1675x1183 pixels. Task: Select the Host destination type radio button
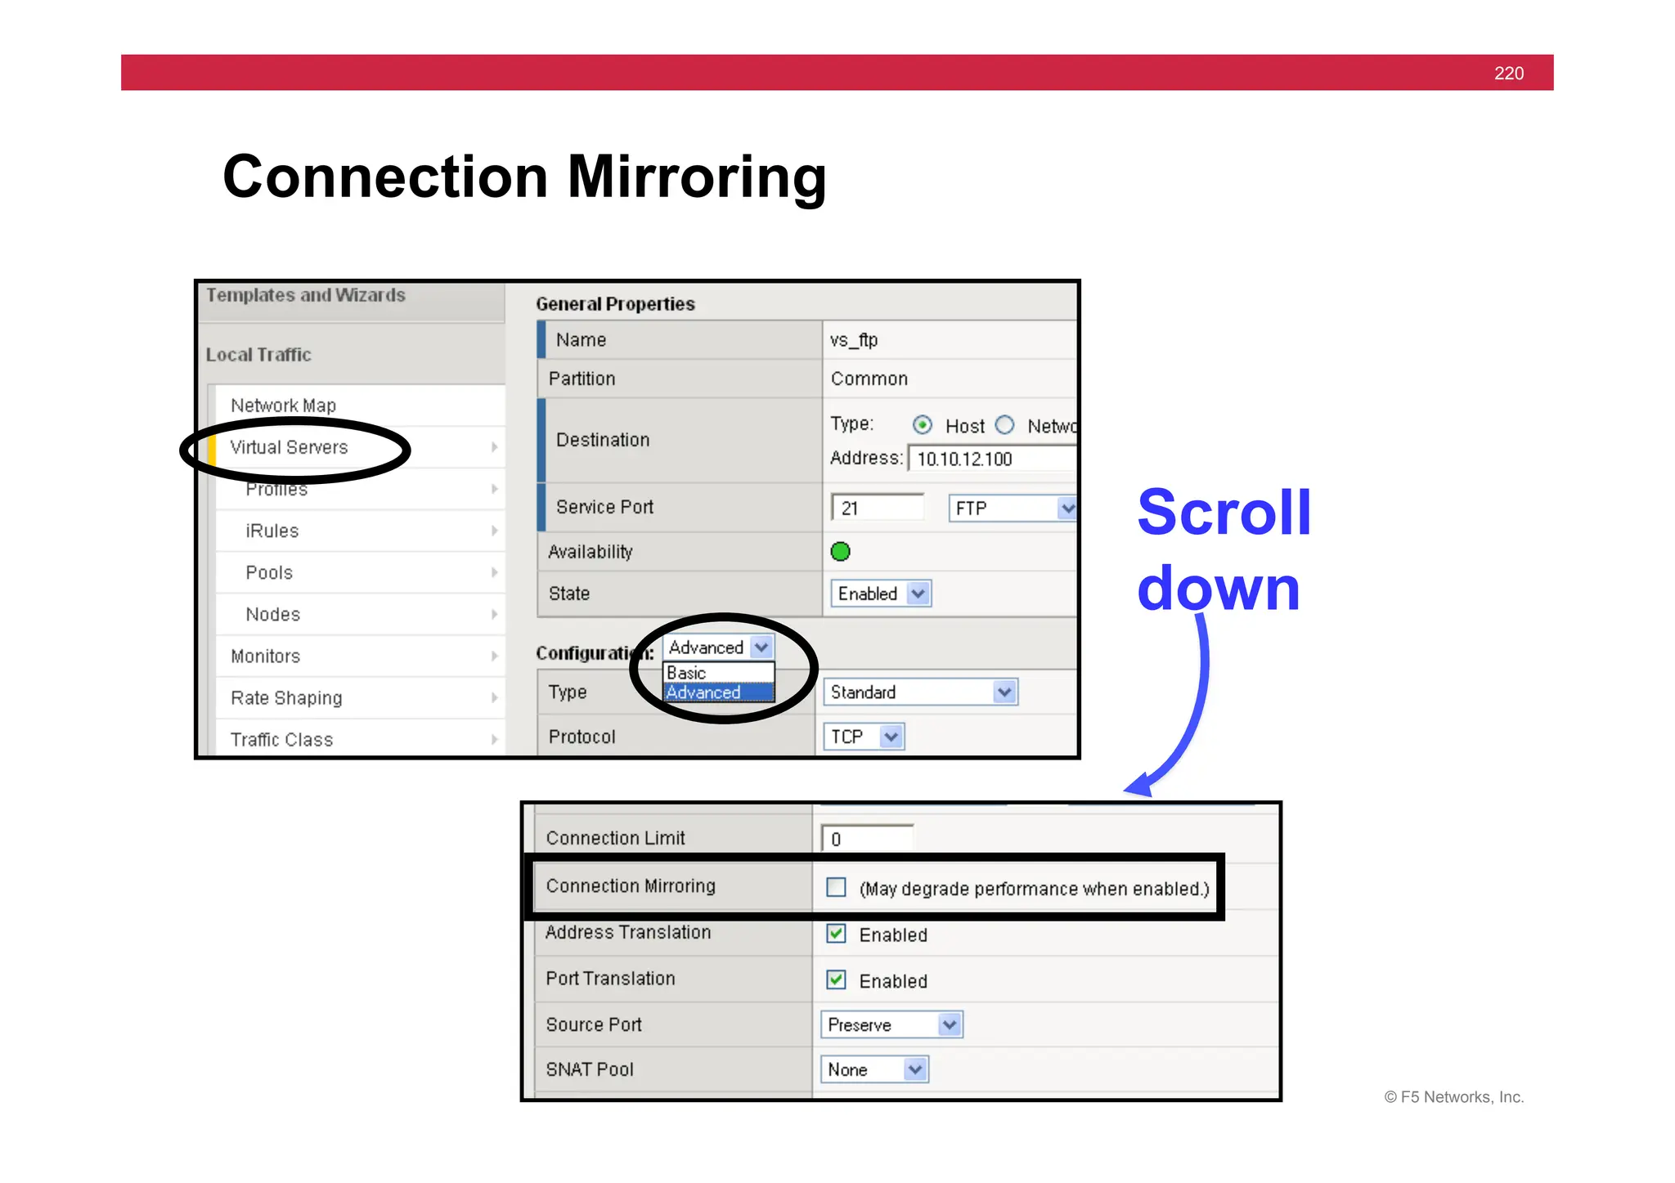point(923,425)
